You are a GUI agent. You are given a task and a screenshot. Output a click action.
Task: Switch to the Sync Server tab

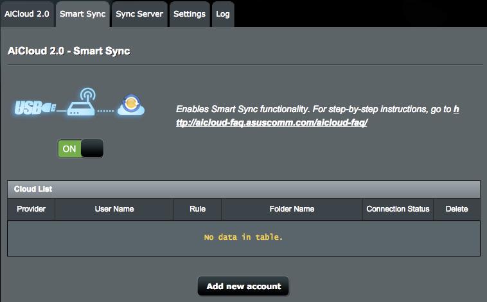(139, 14)
